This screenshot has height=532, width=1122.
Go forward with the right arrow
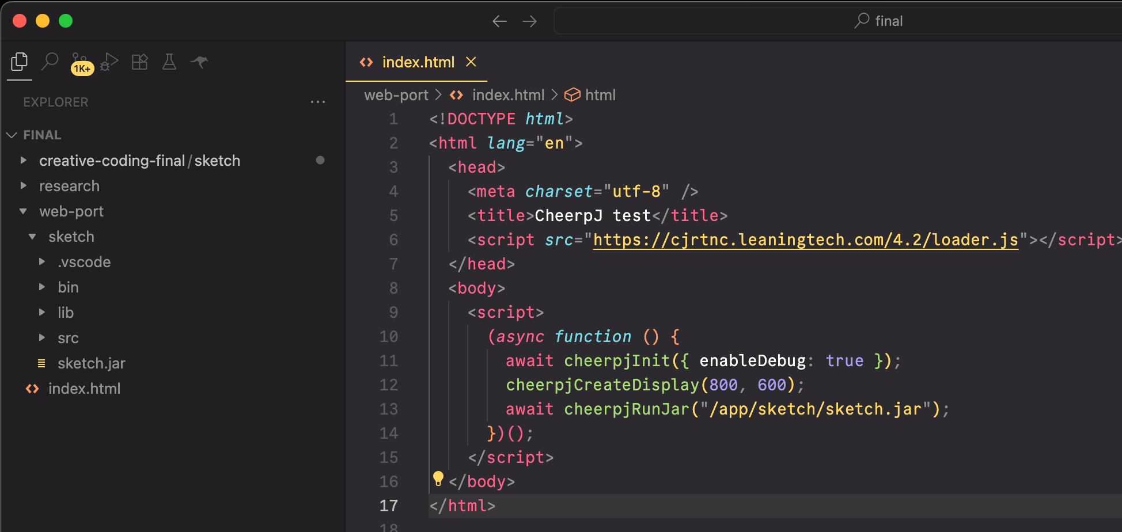529,21
